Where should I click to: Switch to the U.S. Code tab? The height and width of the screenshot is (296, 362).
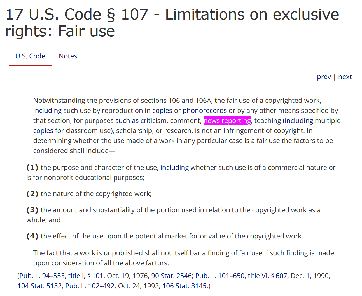(x=30, y=56)
